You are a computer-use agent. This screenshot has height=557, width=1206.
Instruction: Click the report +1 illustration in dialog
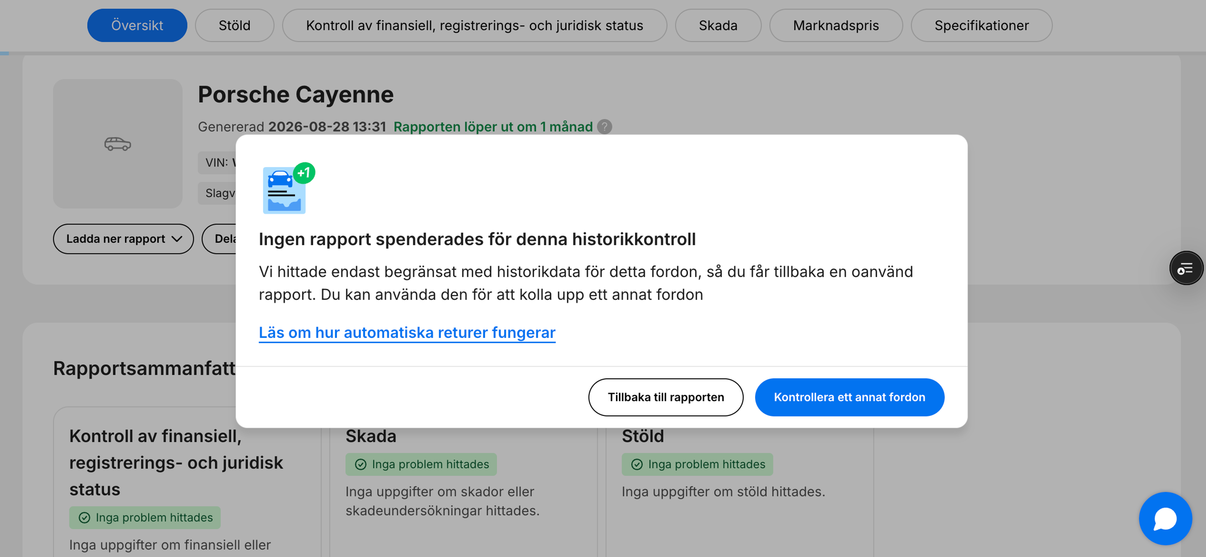coord(288,188)
